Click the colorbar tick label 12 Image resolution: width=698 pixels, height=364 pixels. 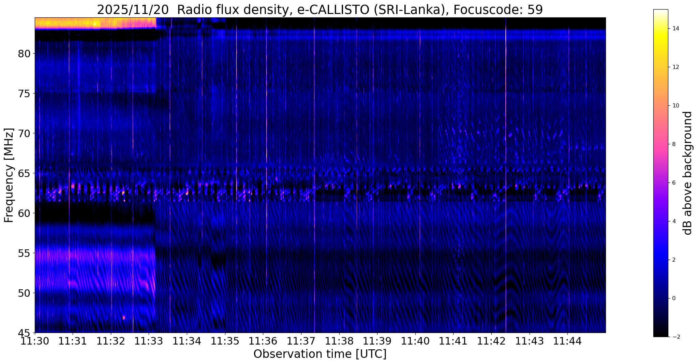[x=675, y=67]
